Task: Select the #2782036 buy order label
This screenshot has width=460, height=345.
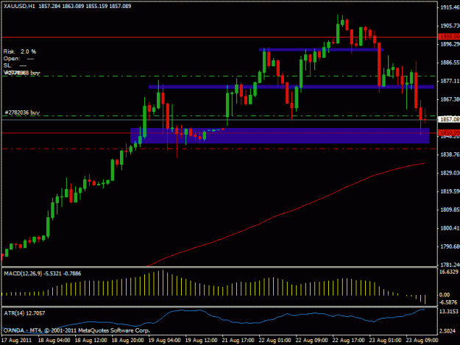Action: click(x=22, y=113)
